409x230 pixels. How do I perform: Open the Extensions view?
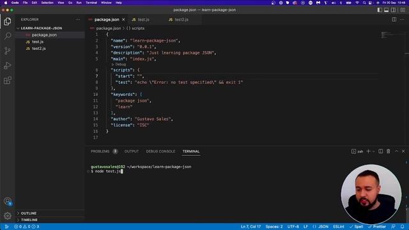(x=7, y=80)
